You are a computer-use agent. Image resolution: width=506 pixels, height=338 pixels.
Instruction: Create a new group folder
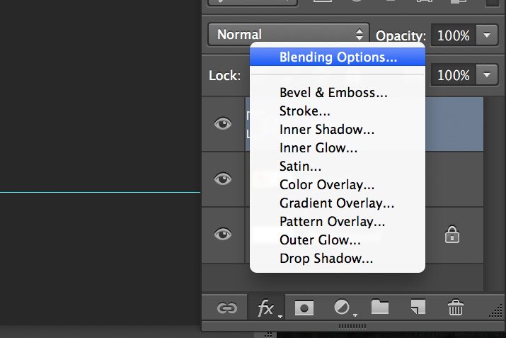(x=380, y=307)
